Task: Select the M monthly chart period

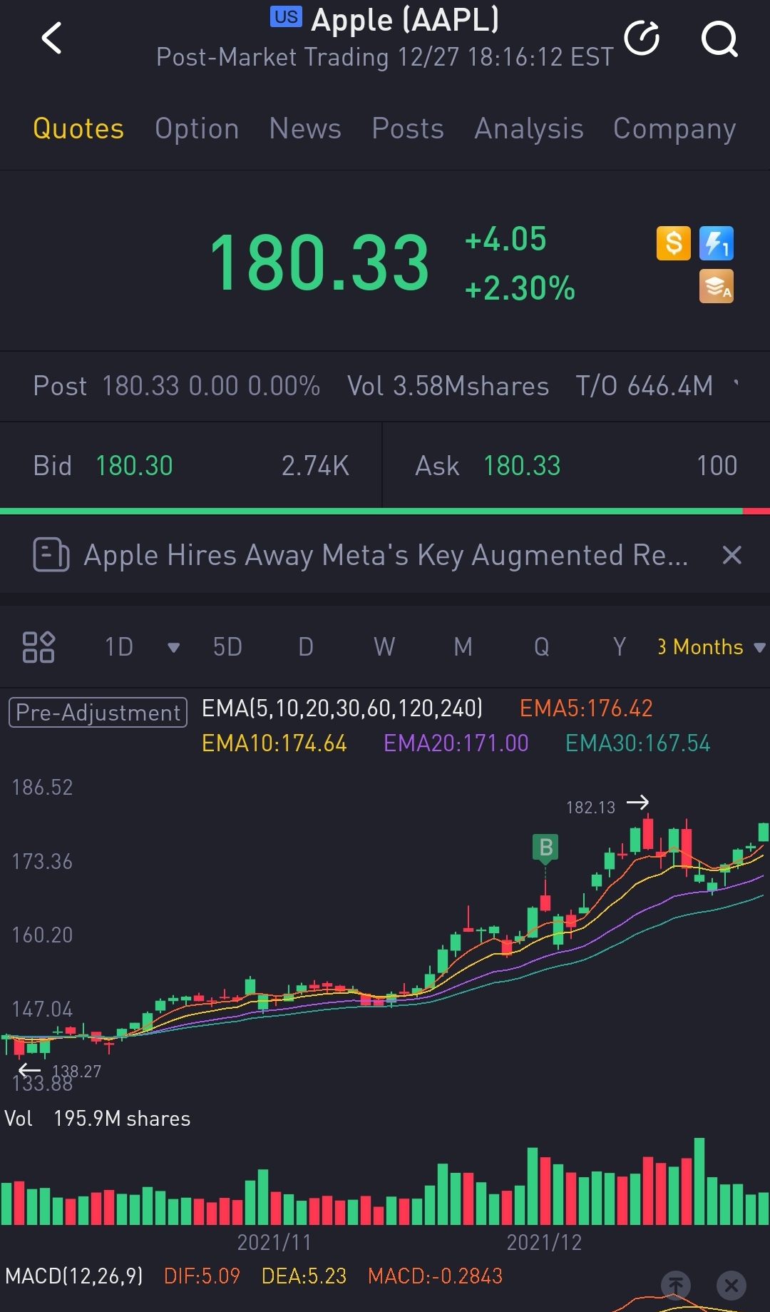Action: click(x=463, y=647)
